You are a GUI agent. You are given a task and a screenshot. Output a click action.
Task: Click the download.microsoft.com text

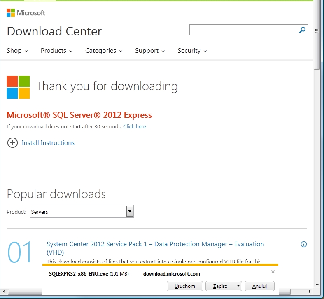pos(172,274)
